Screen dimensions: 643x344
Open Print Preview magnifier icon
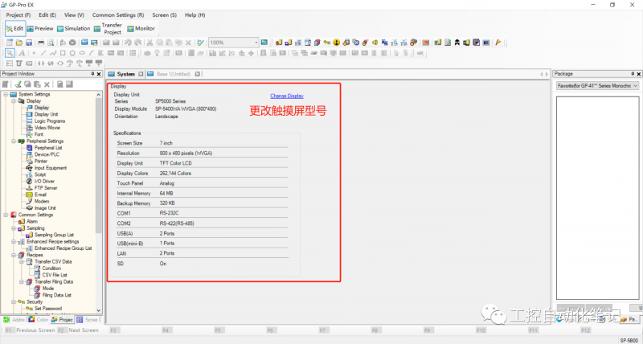click(x=51, y=43)
